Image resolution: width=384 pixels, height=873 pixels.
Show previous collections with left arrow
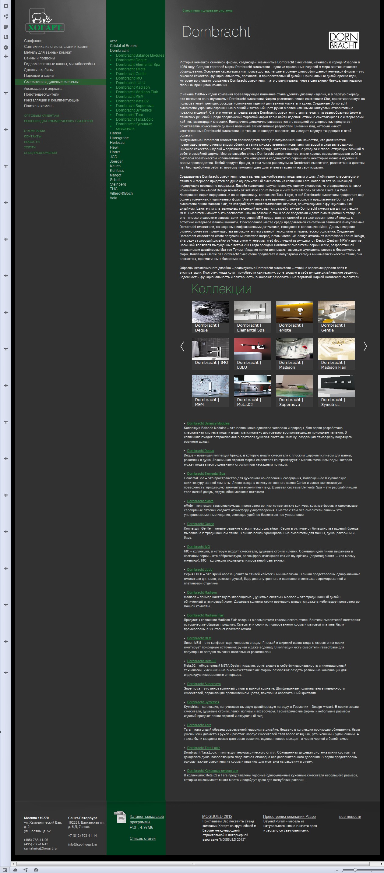coord(182,346)
